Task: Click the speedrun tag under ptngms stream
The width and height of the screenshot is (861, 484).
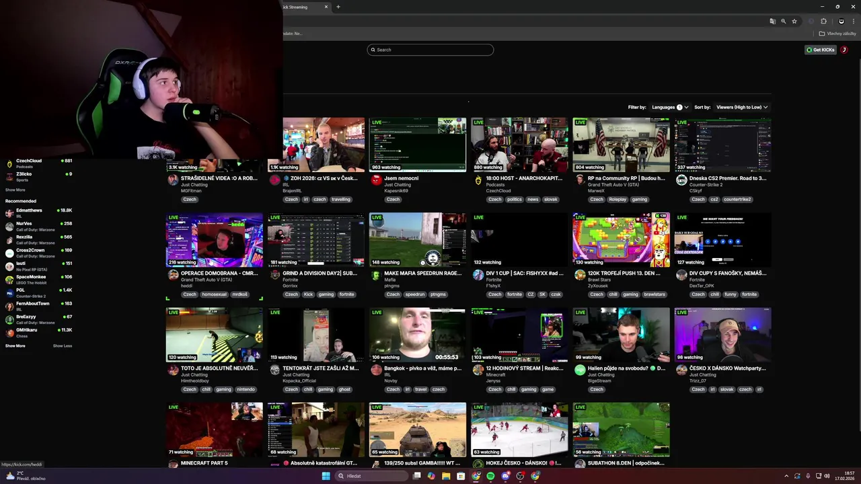Action: point(415,294)
